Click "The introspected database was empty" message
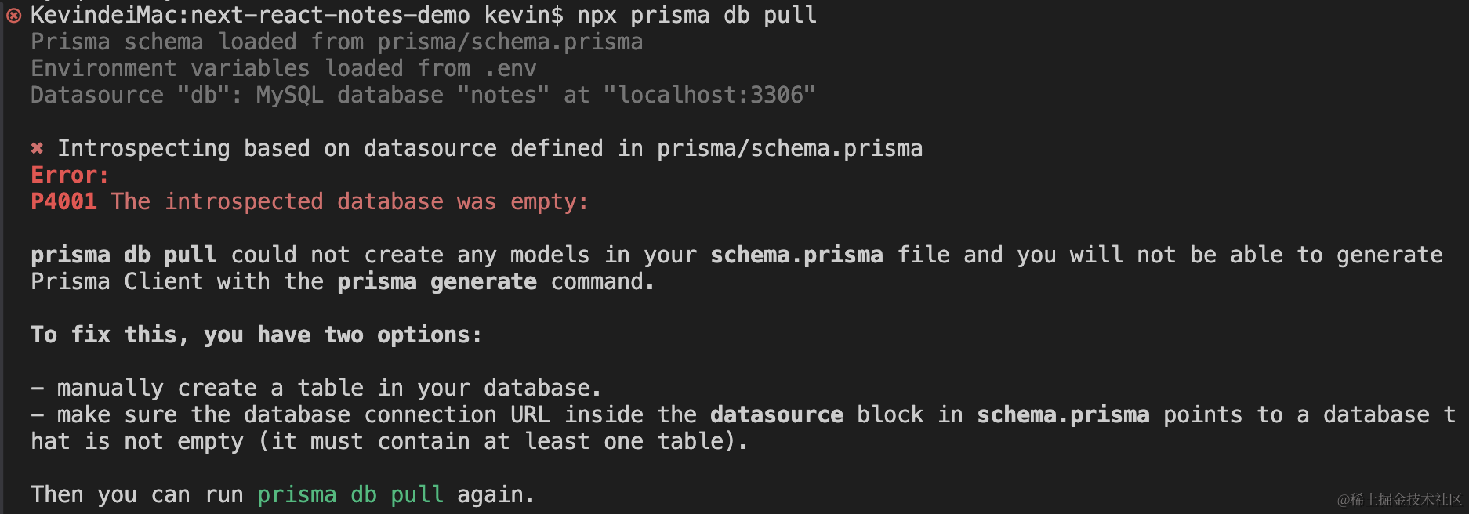 [349, 201]
